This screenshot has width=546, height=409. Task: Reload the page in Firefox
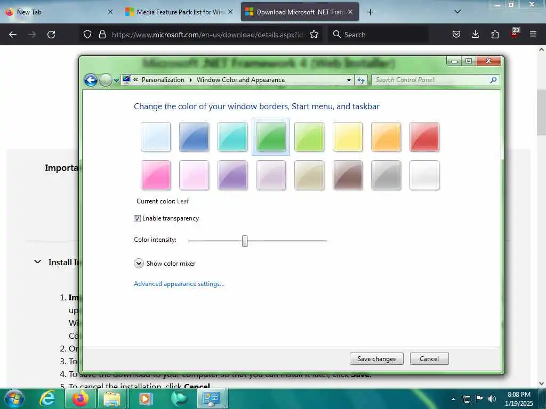click(x=51, y=35)
